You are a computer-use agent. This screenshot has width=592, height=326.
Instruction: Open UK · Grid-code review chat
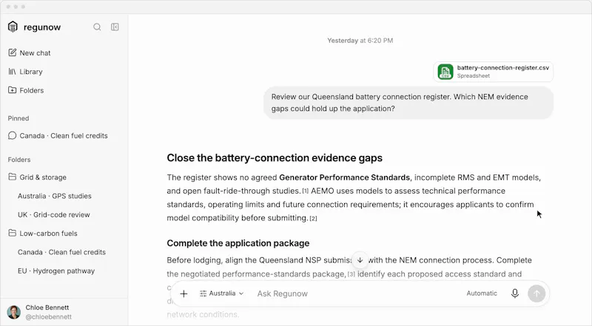point(53,214)
